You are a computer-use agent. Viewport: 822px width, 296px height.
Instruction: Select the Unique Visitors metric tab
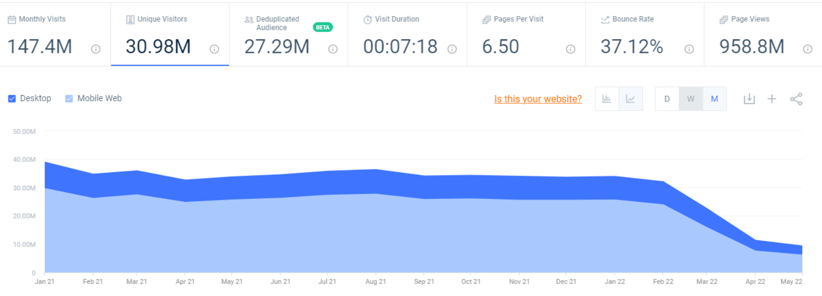pyautogui.click(x=170, y=34)
